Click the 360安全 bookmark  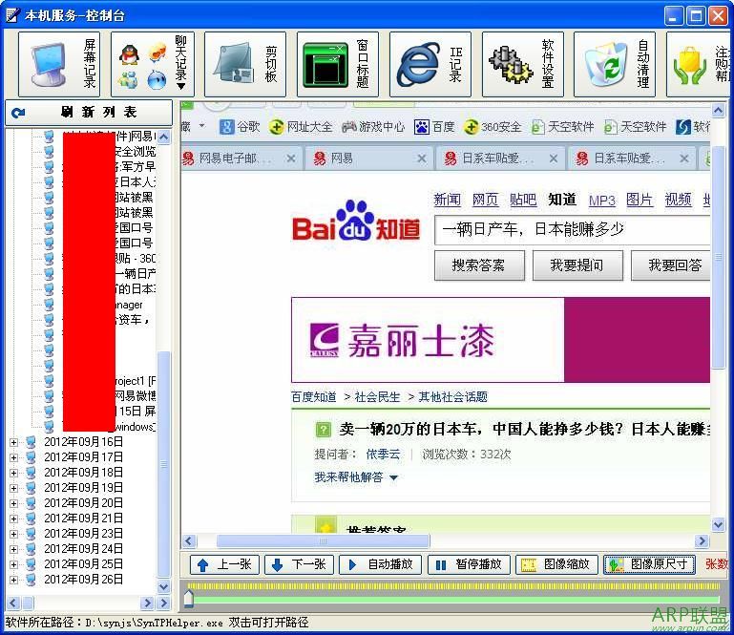[x=493, y=127]
